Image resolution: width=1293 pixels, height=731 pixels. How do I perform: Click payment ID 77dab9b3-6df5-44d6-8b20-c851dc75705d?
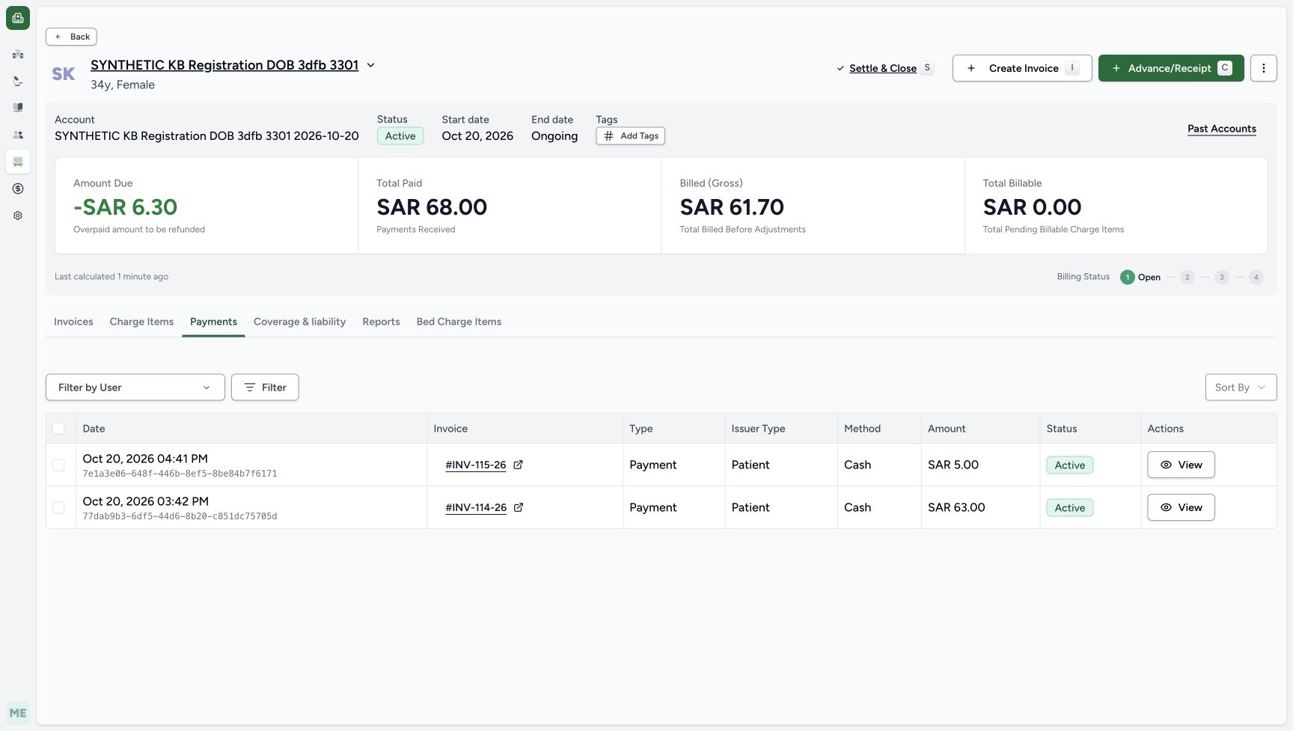tap(180, 516)
